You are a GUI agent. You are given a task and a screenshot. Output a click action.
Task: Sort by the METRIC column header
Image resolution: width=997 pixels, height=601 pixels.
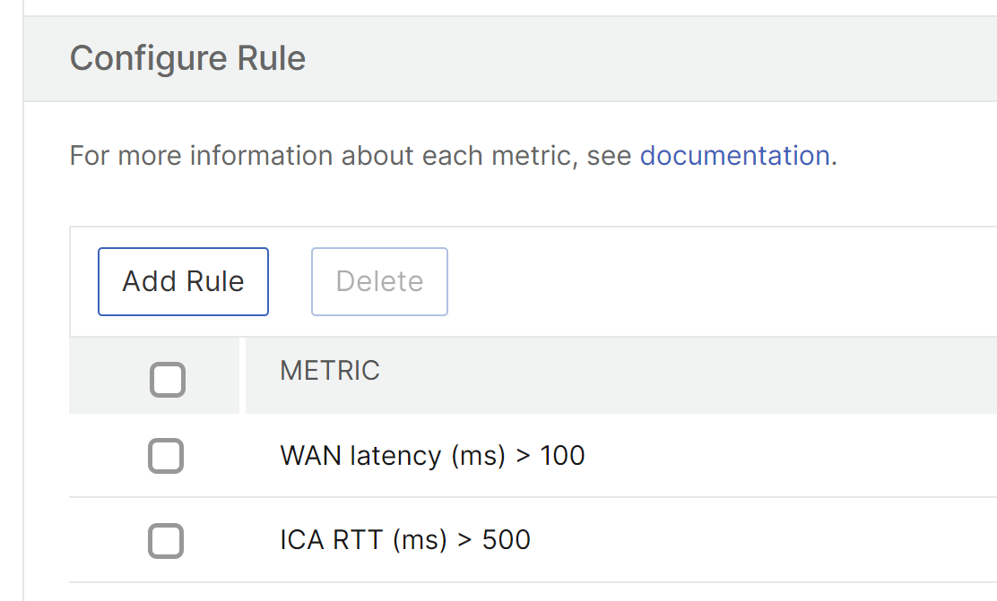(x=330, y=371)
